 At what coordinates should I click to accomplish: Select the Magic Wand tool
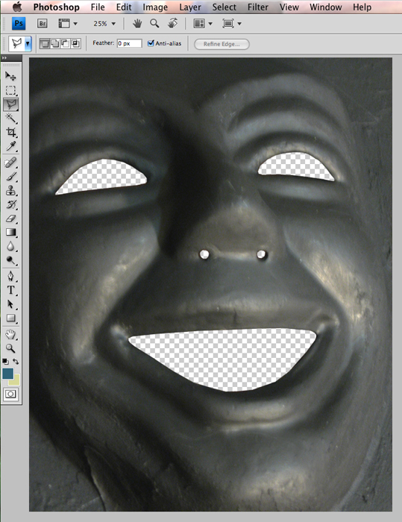click(10, 118)
